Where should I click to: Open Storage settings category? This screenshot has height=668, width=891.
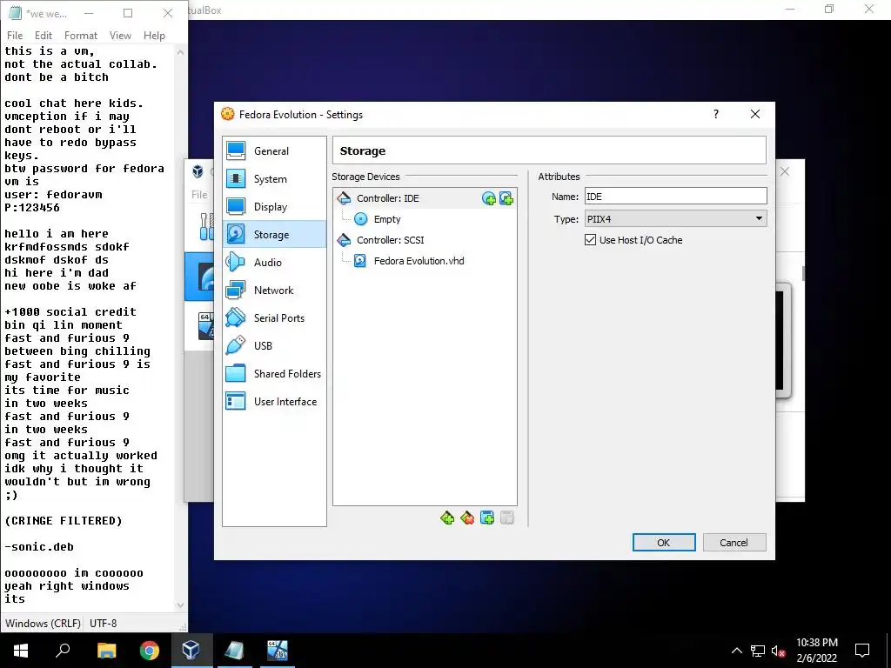tap(274, 235)
